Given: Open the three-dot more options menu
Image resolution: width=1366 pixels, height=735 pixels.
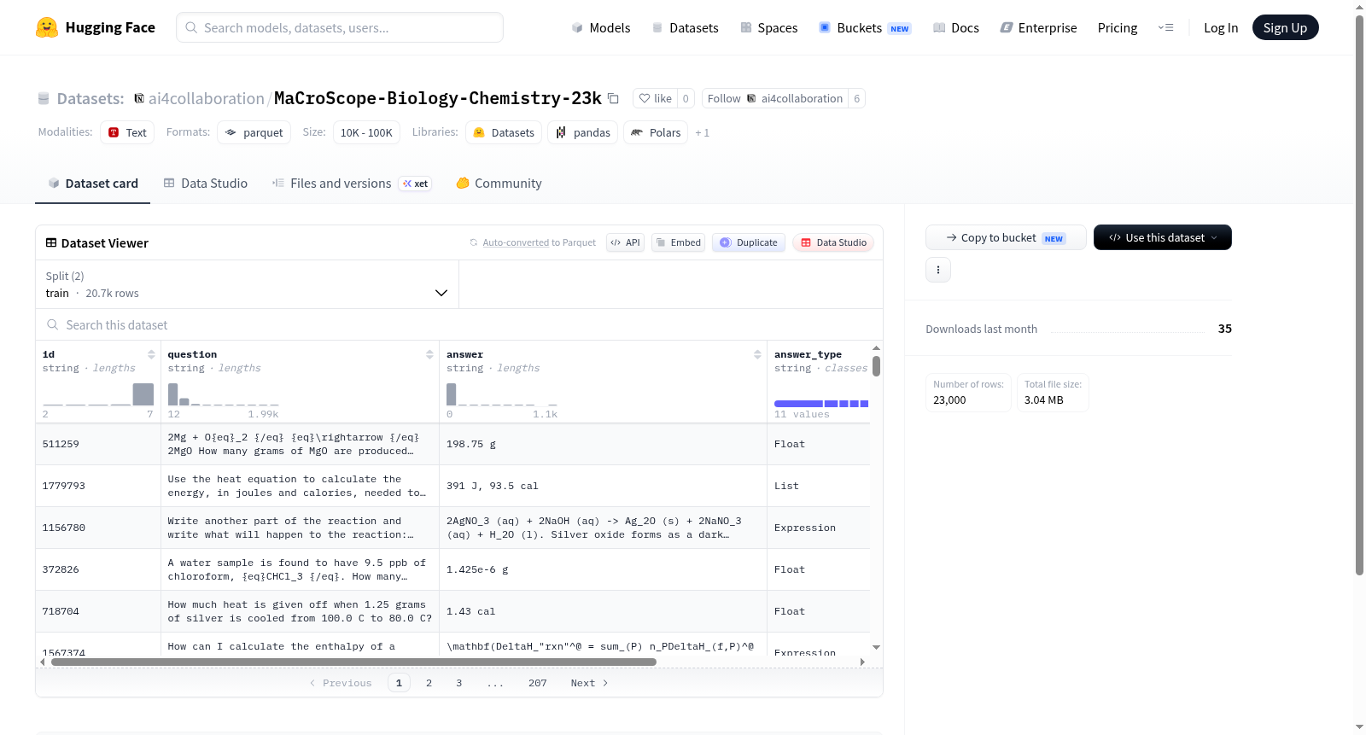Looking at the screenshot, I should (938, 270).
